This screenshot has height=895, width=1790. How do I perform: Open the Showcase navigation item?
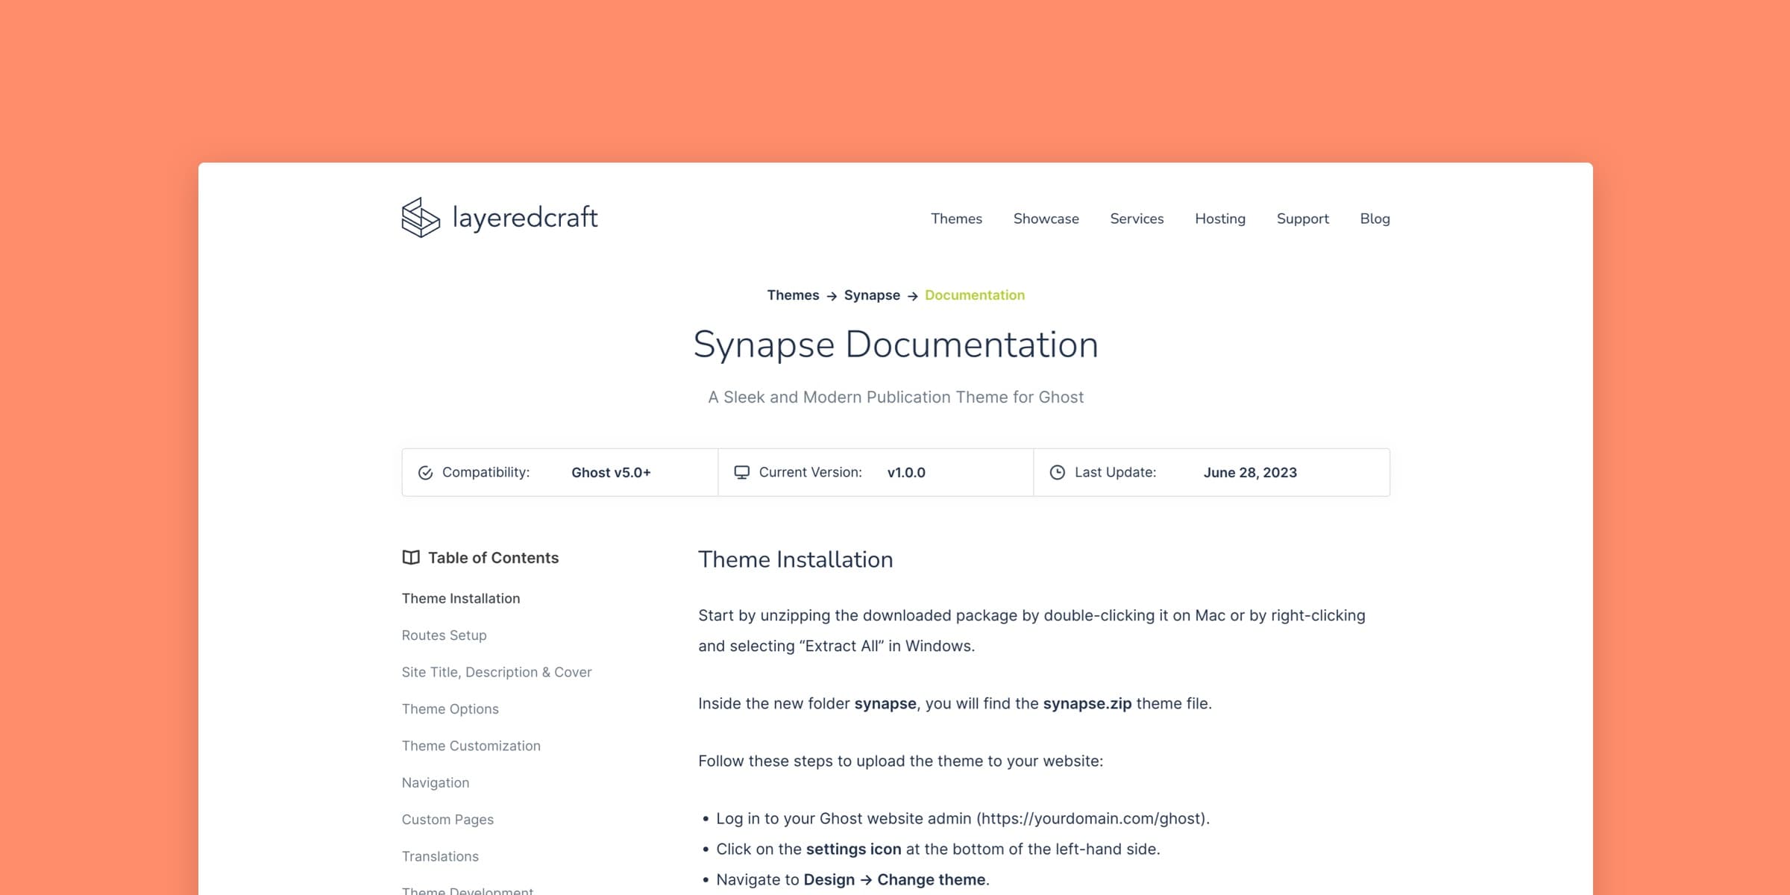[1046, 219]
